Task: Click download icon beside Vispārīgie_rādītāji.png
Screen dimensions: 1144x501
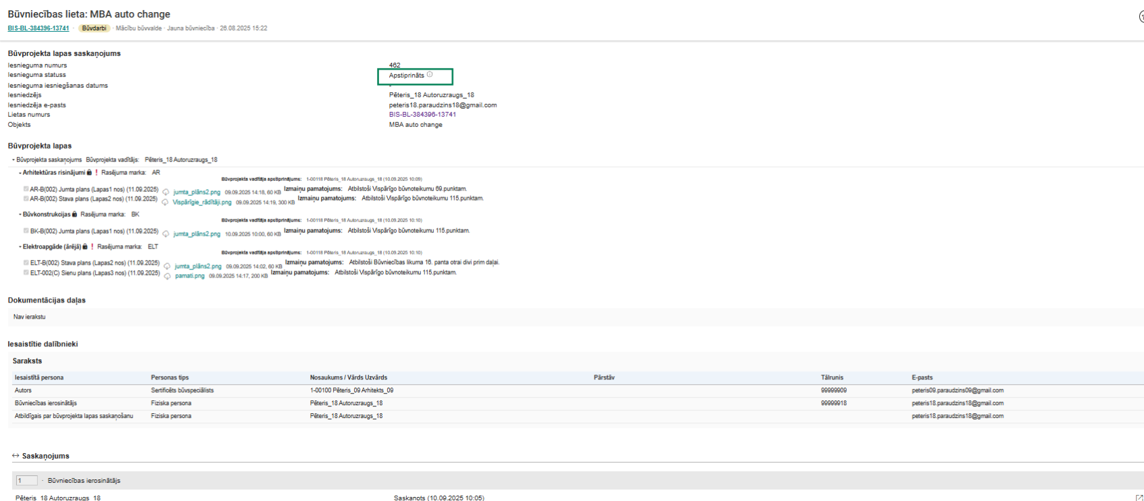Action: click(165, 203)
